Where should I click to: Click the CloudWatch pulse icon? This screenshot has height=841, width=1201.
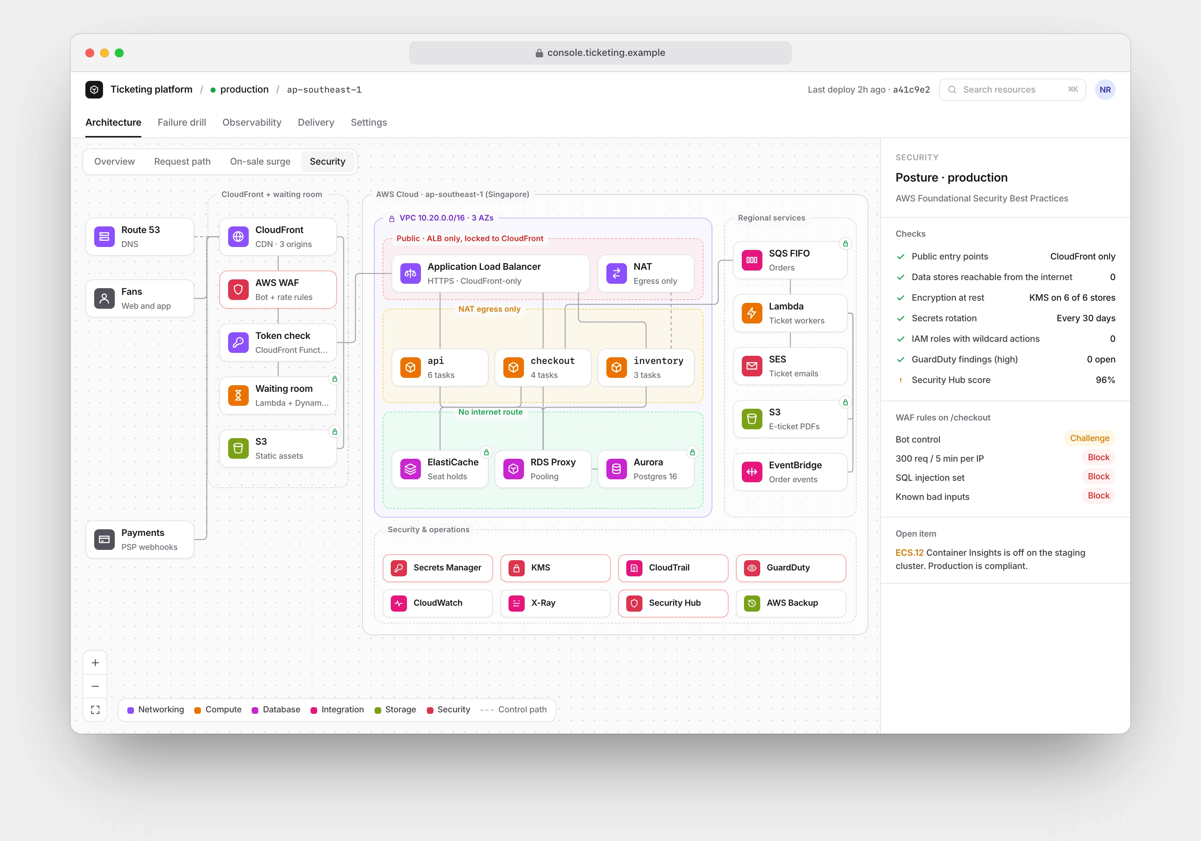point(398,603)
